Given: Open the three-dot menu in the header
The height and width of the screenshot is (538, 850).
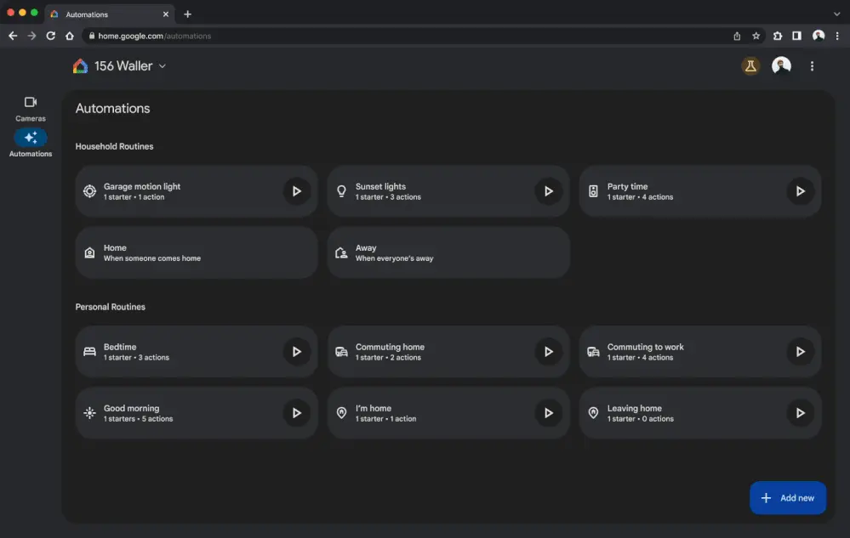Looking at the screenshot, I should [x=812, y=65].
